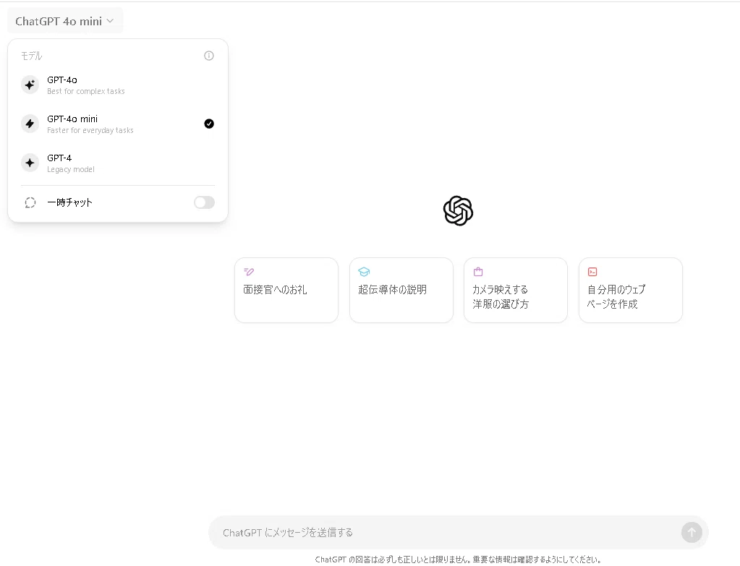The image size is (740, 566).
Task: Click the checkmark beside GPT-4o mini
Action: [208, 124]
